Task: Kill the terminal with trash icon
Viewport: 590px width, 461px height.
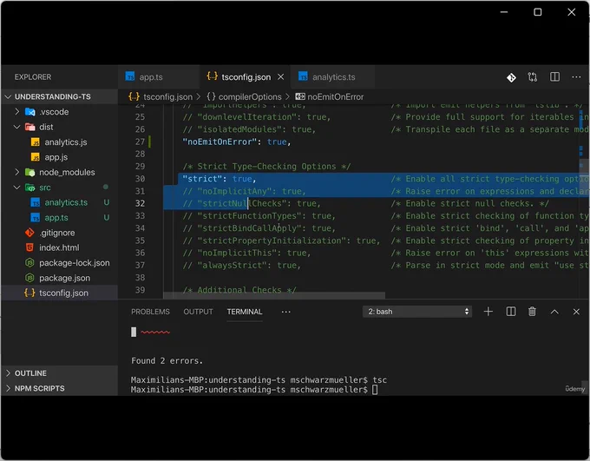Action: pos(532,312)
